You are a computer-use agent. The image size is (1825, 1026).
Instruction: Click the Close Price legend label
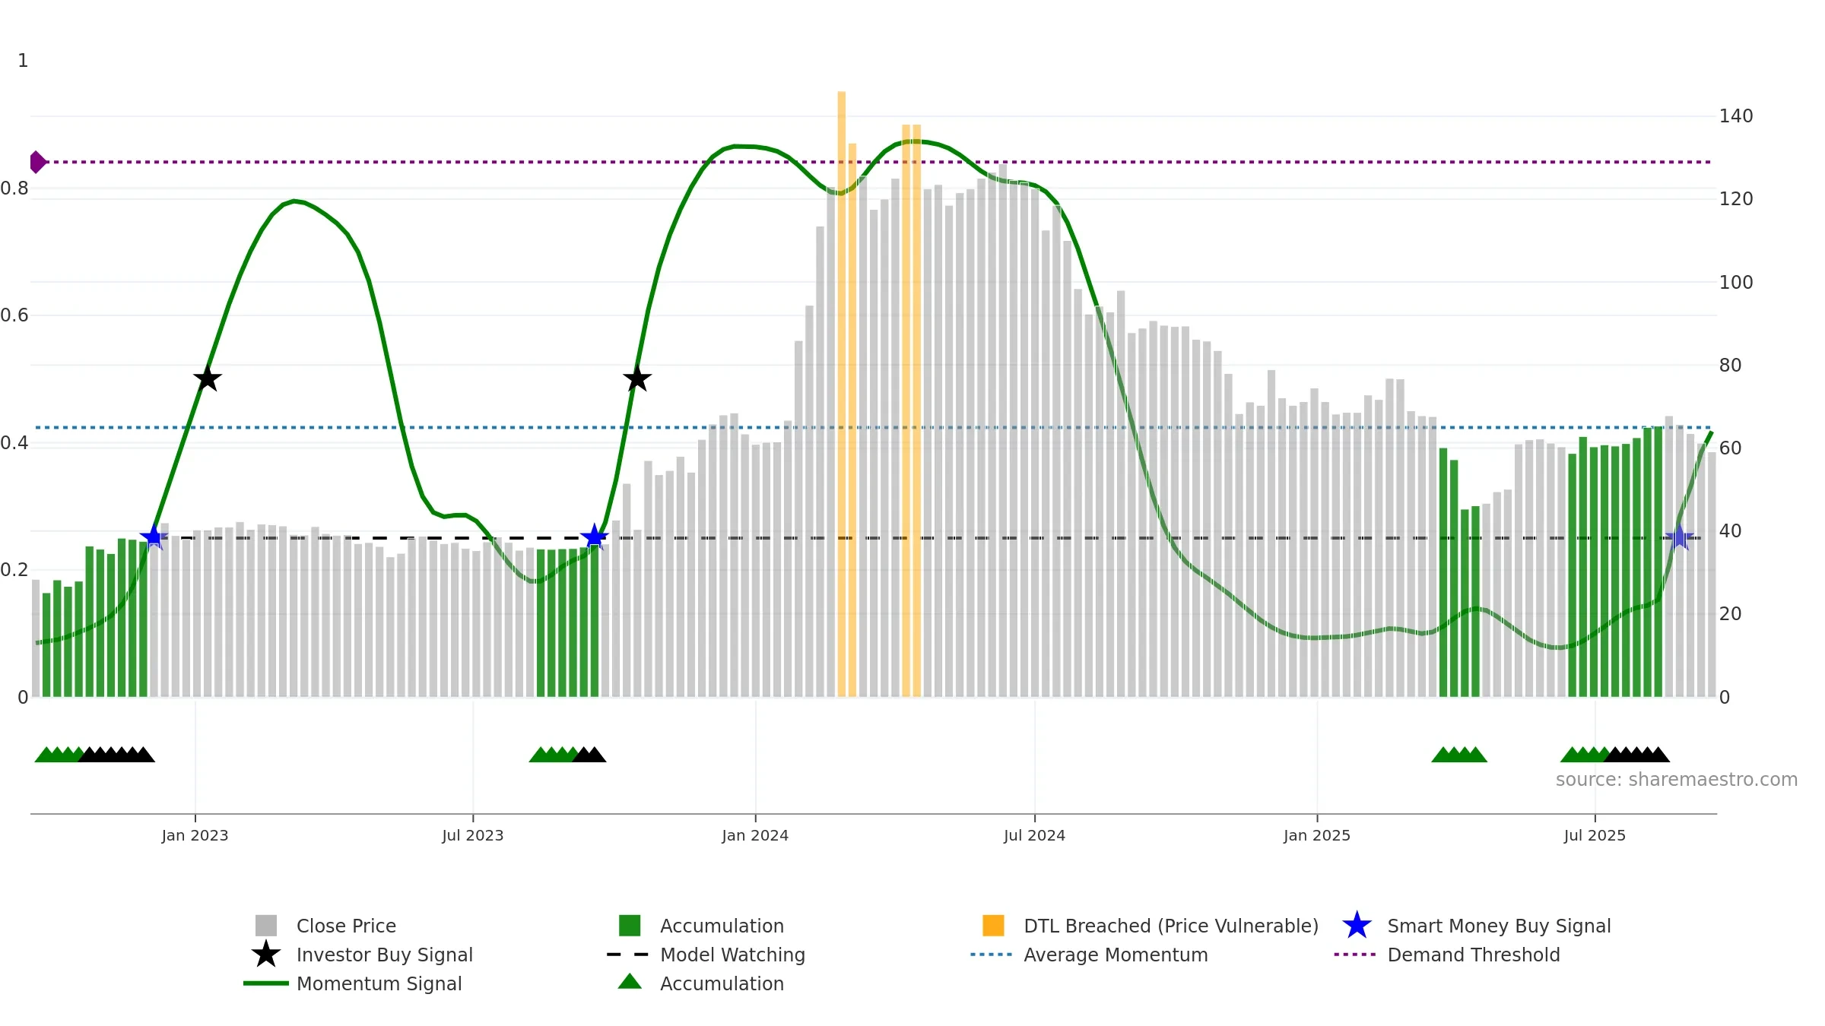(346, 926)
